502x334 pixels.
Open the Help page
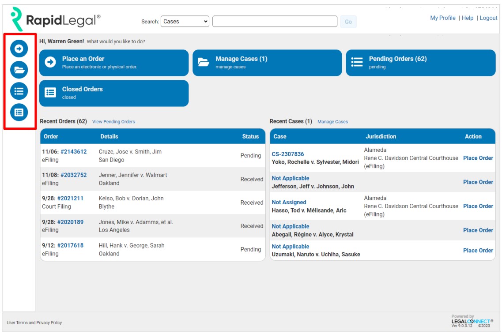[x=467, y=18]
